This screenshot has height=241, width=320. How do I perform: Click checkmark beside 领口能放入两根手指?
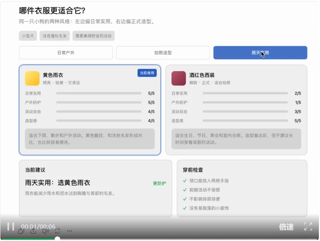point(185,181)
